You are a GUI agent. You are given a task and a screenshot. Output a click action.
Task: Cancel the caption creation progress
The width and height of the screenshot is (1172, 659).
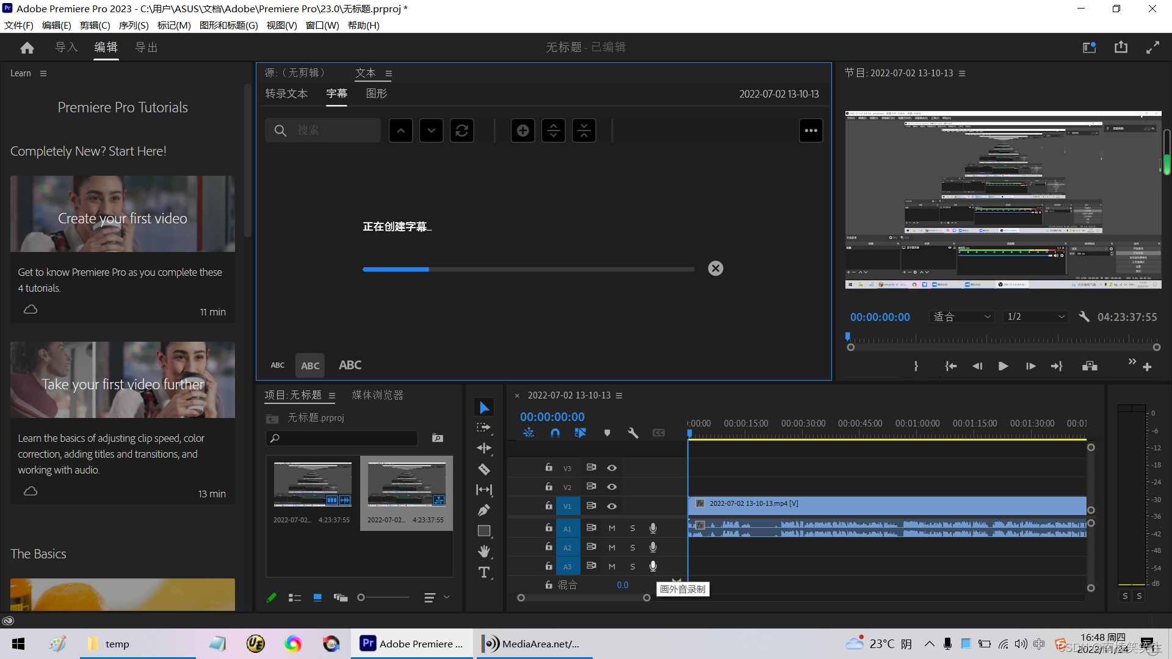[x=715, y=268]
